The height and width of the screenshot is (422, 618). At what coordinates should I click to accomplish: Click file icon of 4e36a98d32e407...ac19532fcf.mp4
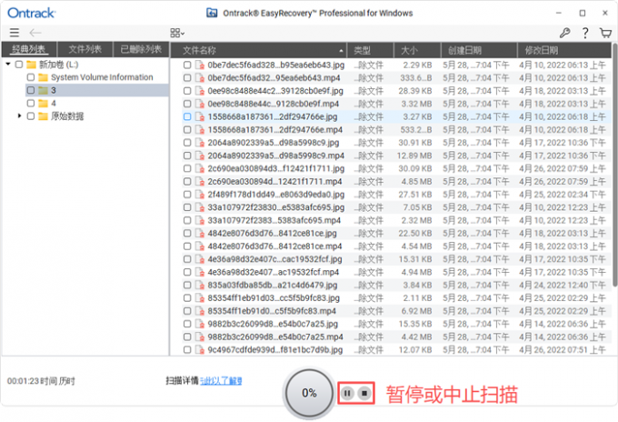click(200, 273)
